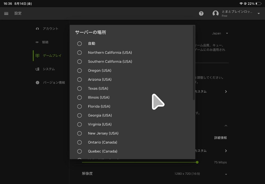Choose Virginia (USA) radio button
The height and width of the screenshot is (184, 265).
pyautogui.click(x=79, y=124)
